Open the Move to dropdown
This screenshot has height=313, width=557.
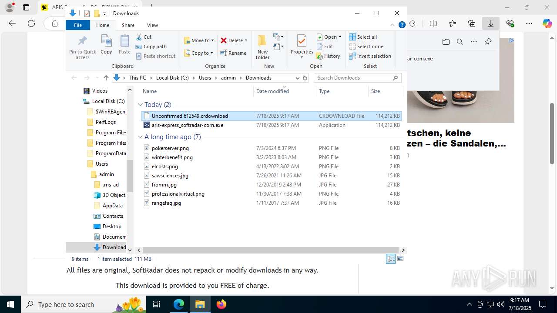point(199,40)
